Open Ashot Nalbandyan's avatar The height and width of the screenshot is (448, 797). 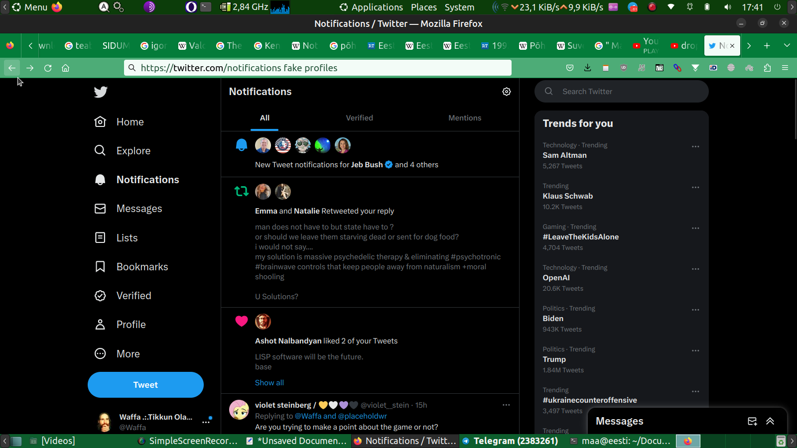(263, 322)
